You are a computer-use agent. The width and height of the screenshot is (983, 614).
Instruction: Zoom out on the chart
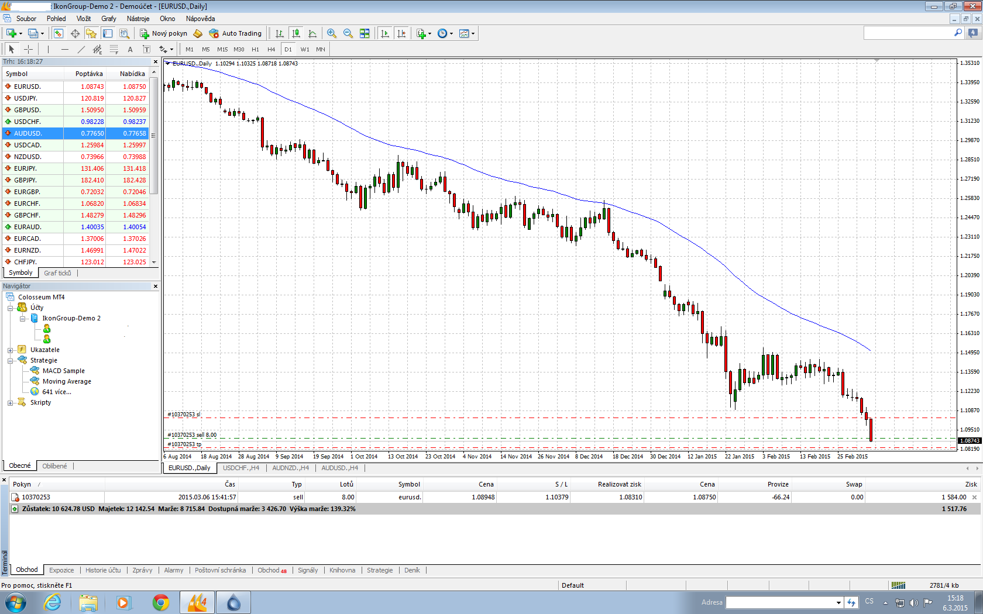tap(348, 33)
